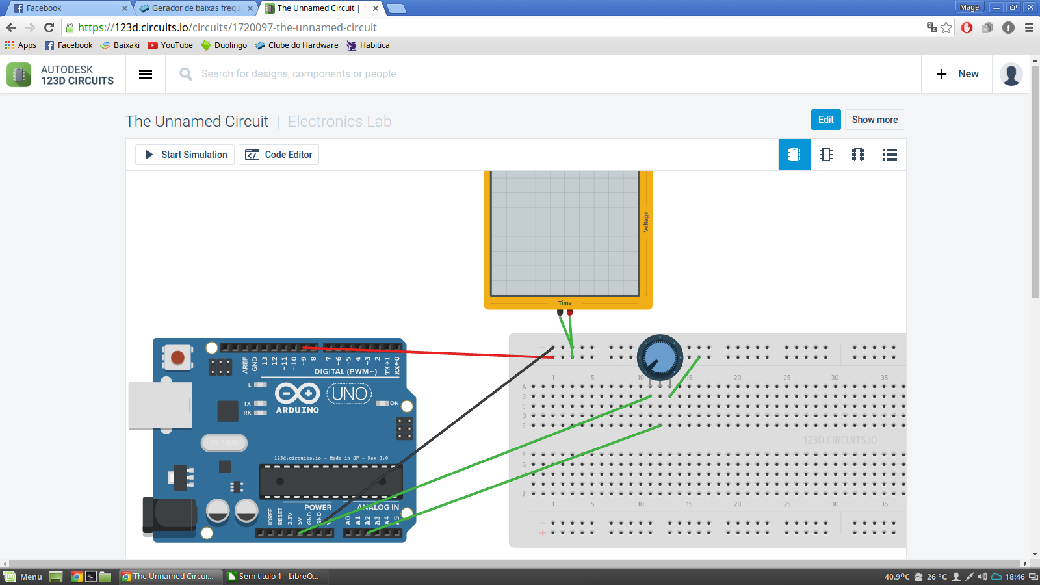Click the ATmega chip on Arduino
1040x585 pixels.
331,482
